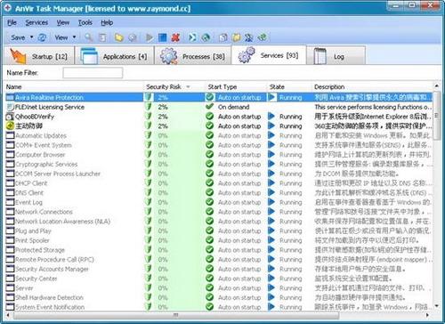Select the DCOM Server Process Launcher row

coord(219,174)
